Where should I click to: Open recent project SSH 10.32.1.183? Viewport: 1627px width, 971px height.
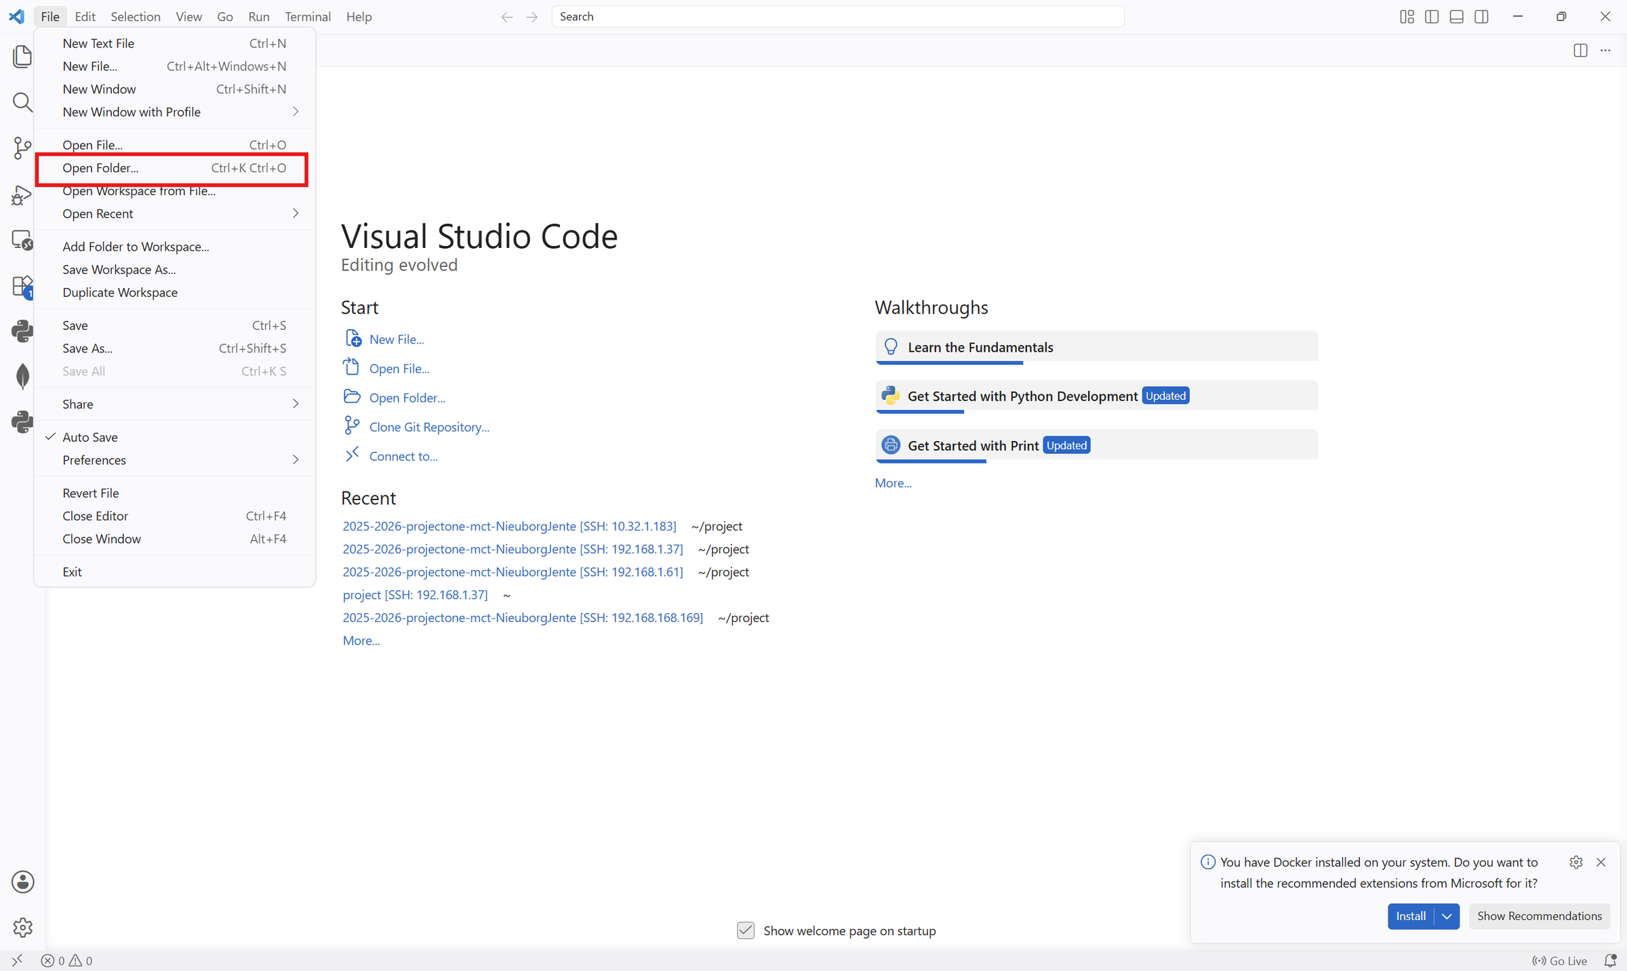coord(509,526)
